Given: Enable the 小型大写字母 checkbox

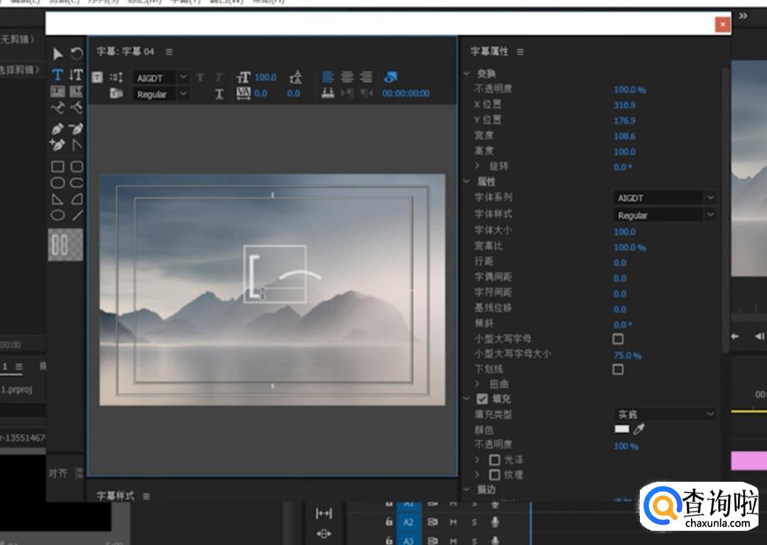Looking at the screenshot, I should click(x=618, y=339).
